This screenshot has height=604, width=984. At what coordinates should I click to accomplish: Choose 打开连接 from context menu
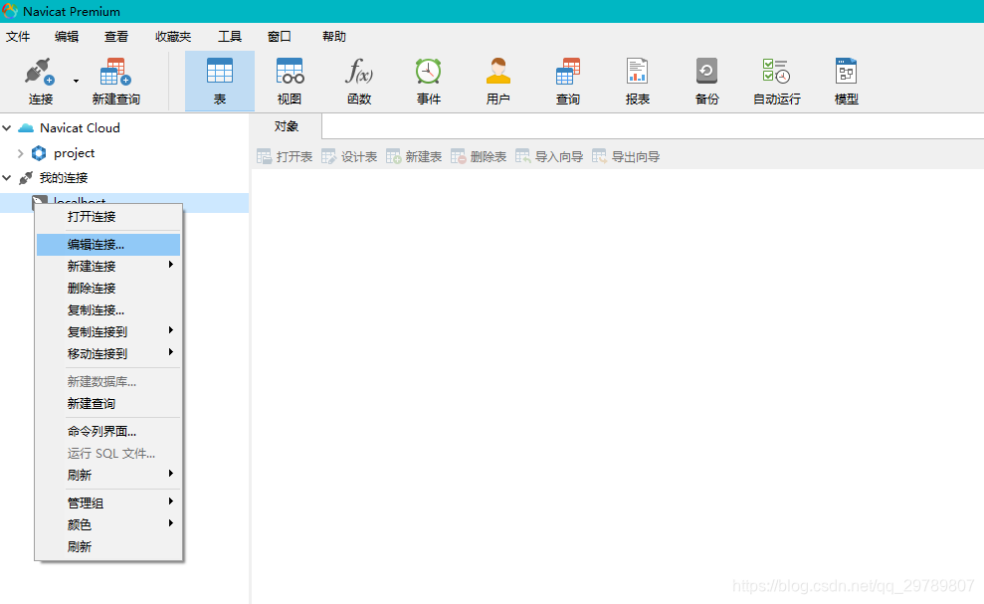(x=108, y=217)
